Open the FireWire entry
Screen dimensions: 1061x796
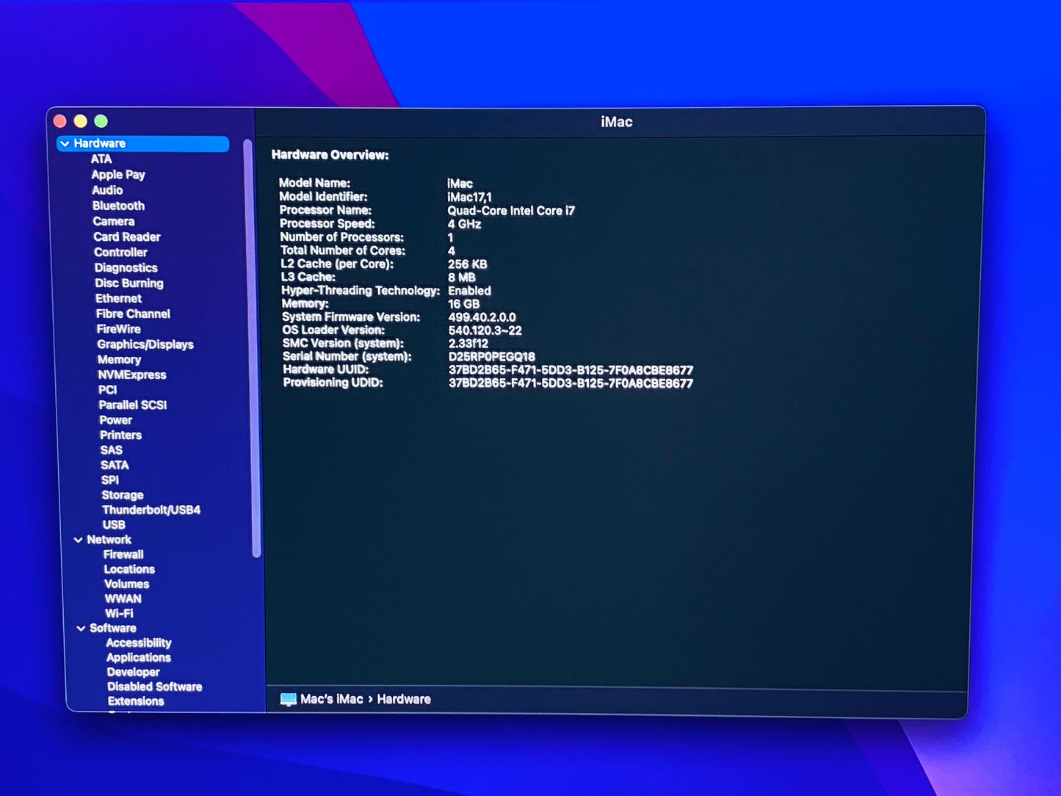pyautogui.click(x=118, y=329)
